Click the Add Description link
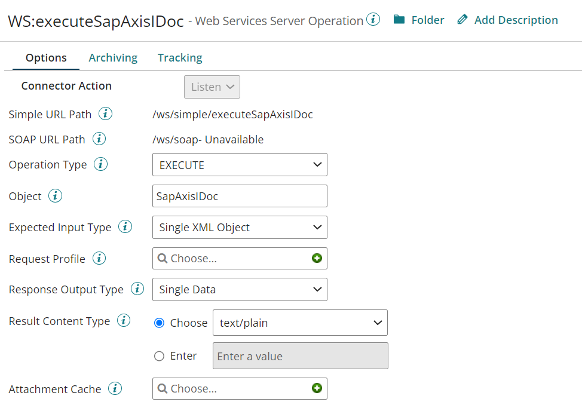582x414 pixels. coord(515,20)
